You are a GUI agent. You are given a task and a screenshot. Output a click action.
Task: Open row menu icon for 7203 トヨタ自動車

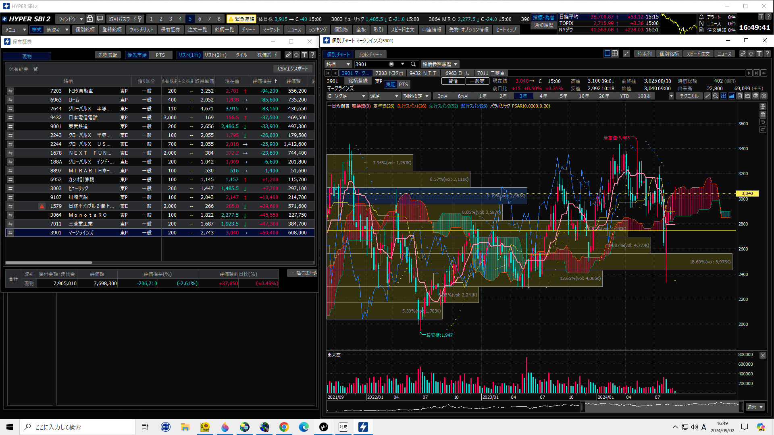[10, 91]
